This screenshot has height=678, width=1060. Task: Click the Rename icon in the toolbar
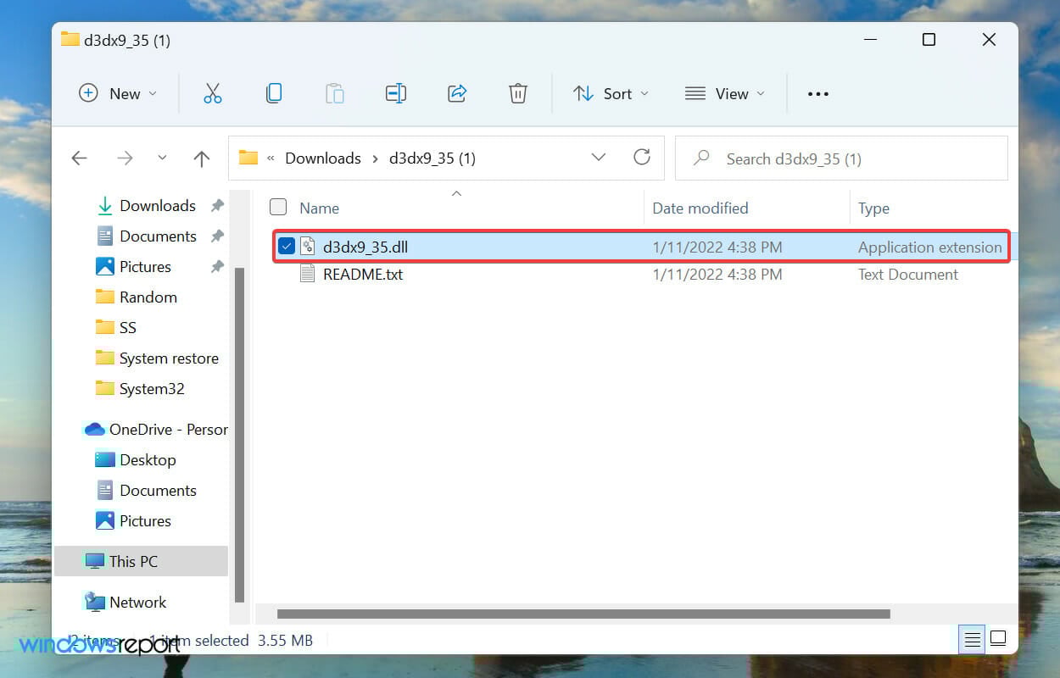(396, 93)
